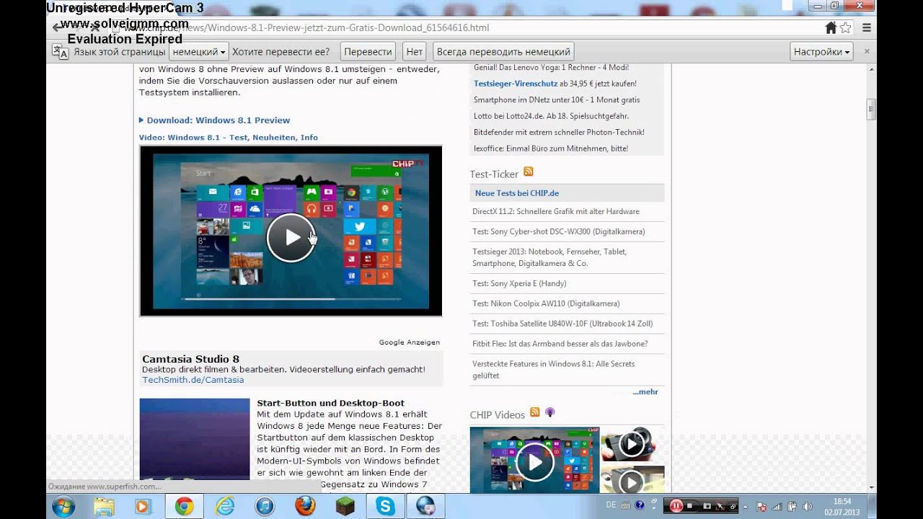Image resolution: width=923 pixels, height=519 pixels.
Task: Open Internet Explorer from the taskbar
Action: tap(226, 507)
